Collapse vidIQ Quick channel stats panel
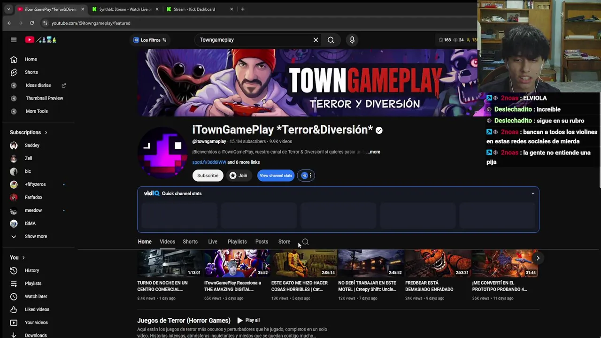 click(x=533, y=193)
